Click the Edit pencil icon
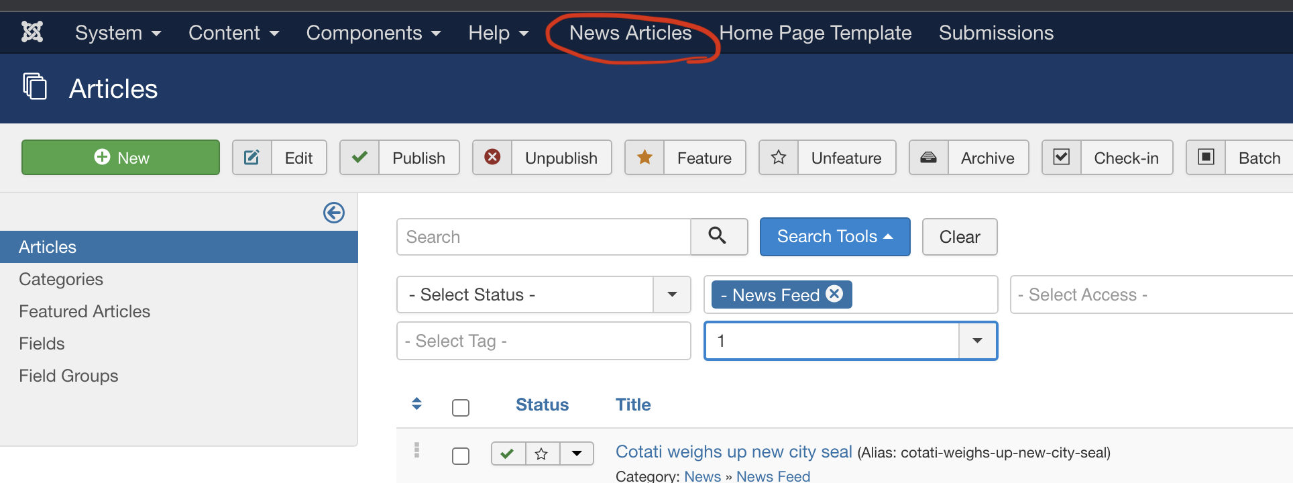This screenshot has height=483, width=1293. tap(252, 158)
